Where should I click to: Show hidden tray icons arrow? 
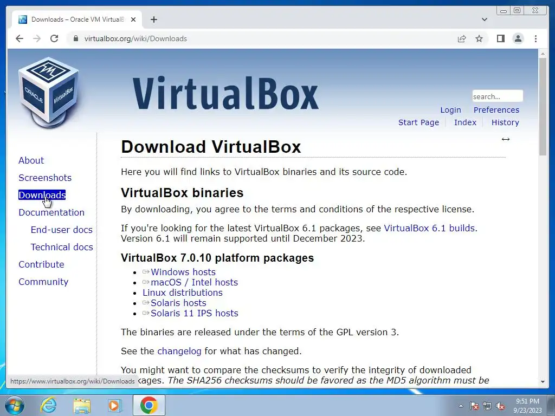pyautogui.click(x=461, y=406)
